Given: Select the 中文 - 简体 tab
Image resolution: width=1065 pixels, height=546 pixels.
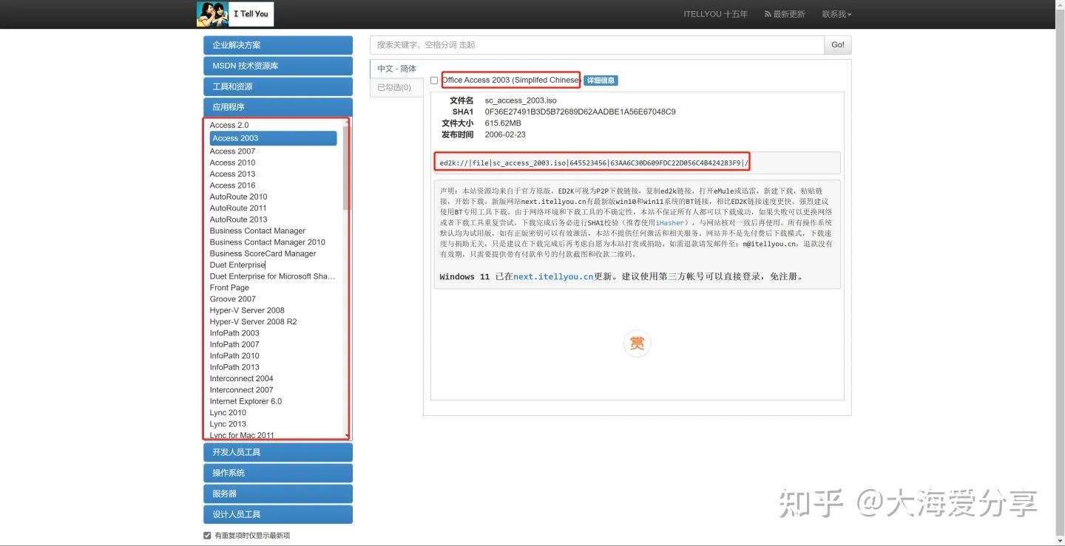Looking at the screenshot, I should pyautogui.click(x=397, y=68).
